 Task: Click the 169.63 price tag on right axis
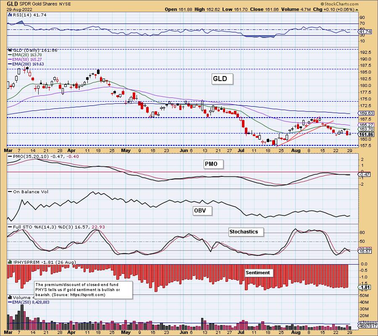click(x=366, y=113)
